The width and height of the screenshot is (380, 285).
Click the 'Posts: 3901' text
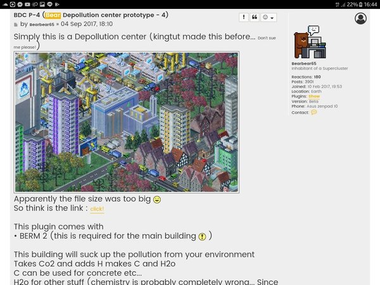(x=303, y=82)
